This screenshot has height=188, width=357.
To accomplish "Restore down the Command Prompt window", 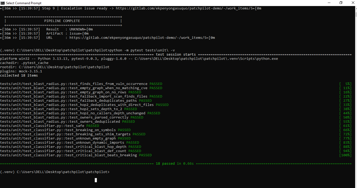I will pyautogui.click(x=341, y=3).
